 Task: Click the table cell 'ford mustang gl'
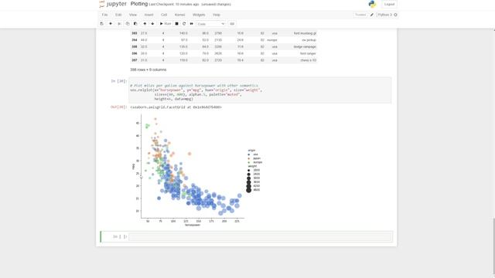coord(305,33)
